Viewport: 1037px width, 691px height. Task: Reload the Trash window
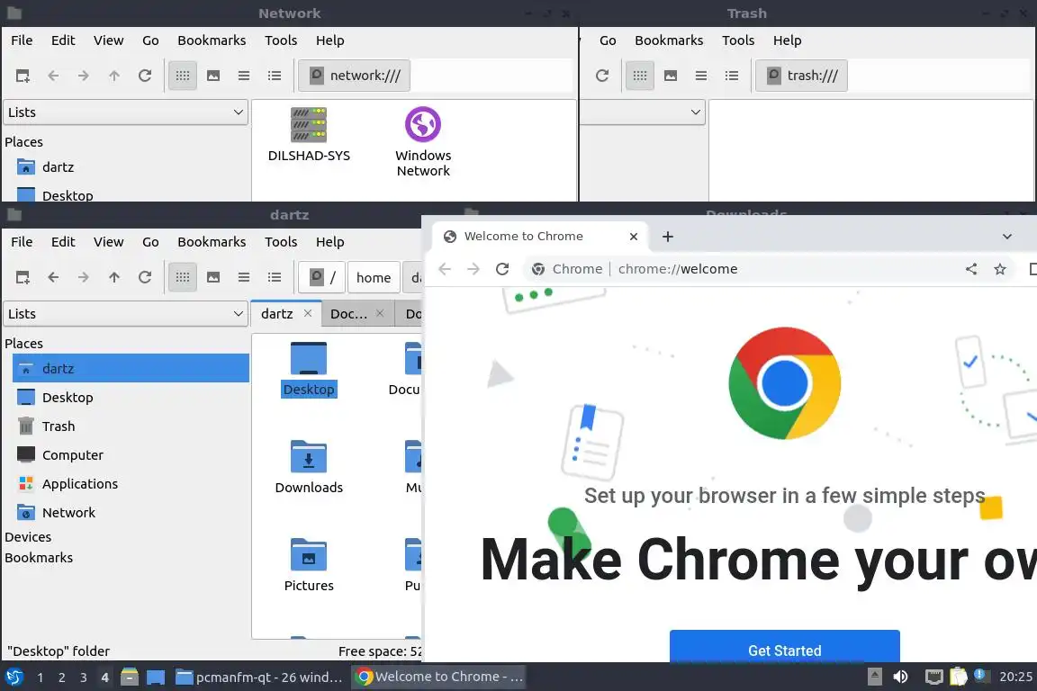tap(602, 76)
